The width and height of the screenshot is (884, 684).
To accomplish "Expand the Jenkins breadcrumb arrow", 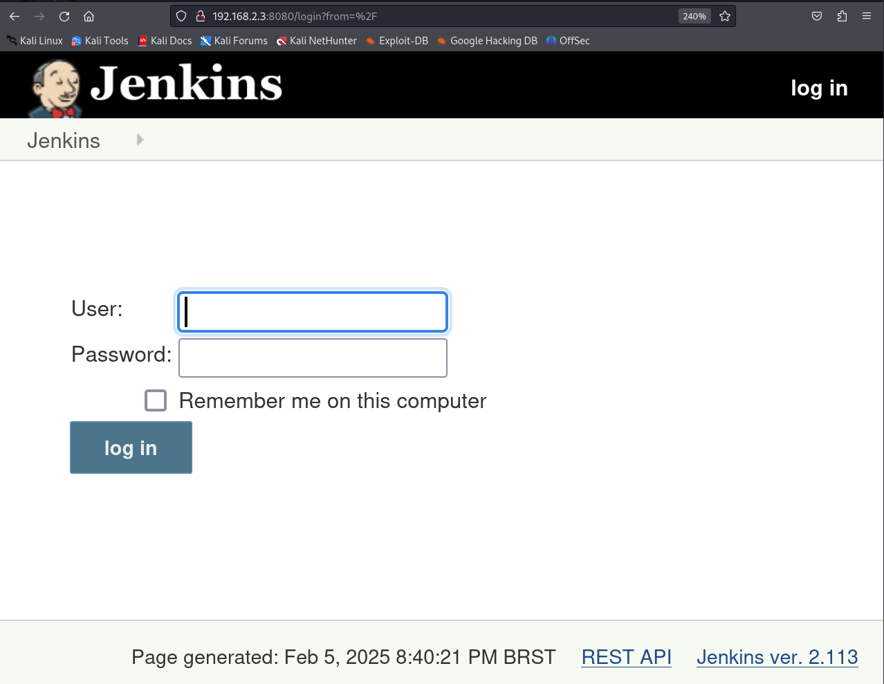I will click(x=140, y=140).
